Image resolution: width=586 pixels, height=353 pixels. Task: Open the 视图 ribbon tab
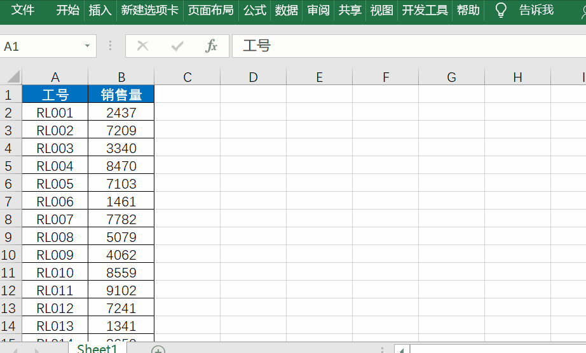click(381, 10)
